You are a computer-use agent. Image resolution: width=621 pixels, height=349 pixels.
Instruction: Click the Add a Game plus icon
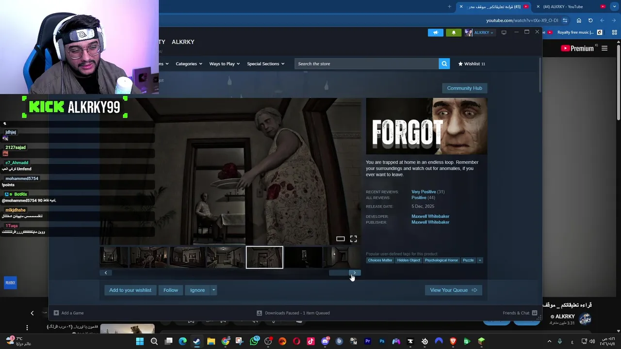pyautogui.click(x=56, y=313)
